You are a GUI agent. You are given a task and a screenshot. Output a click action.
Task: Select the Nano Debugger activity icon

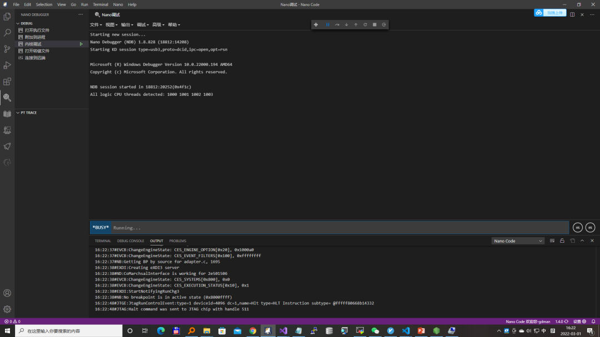tap(7, 98)
